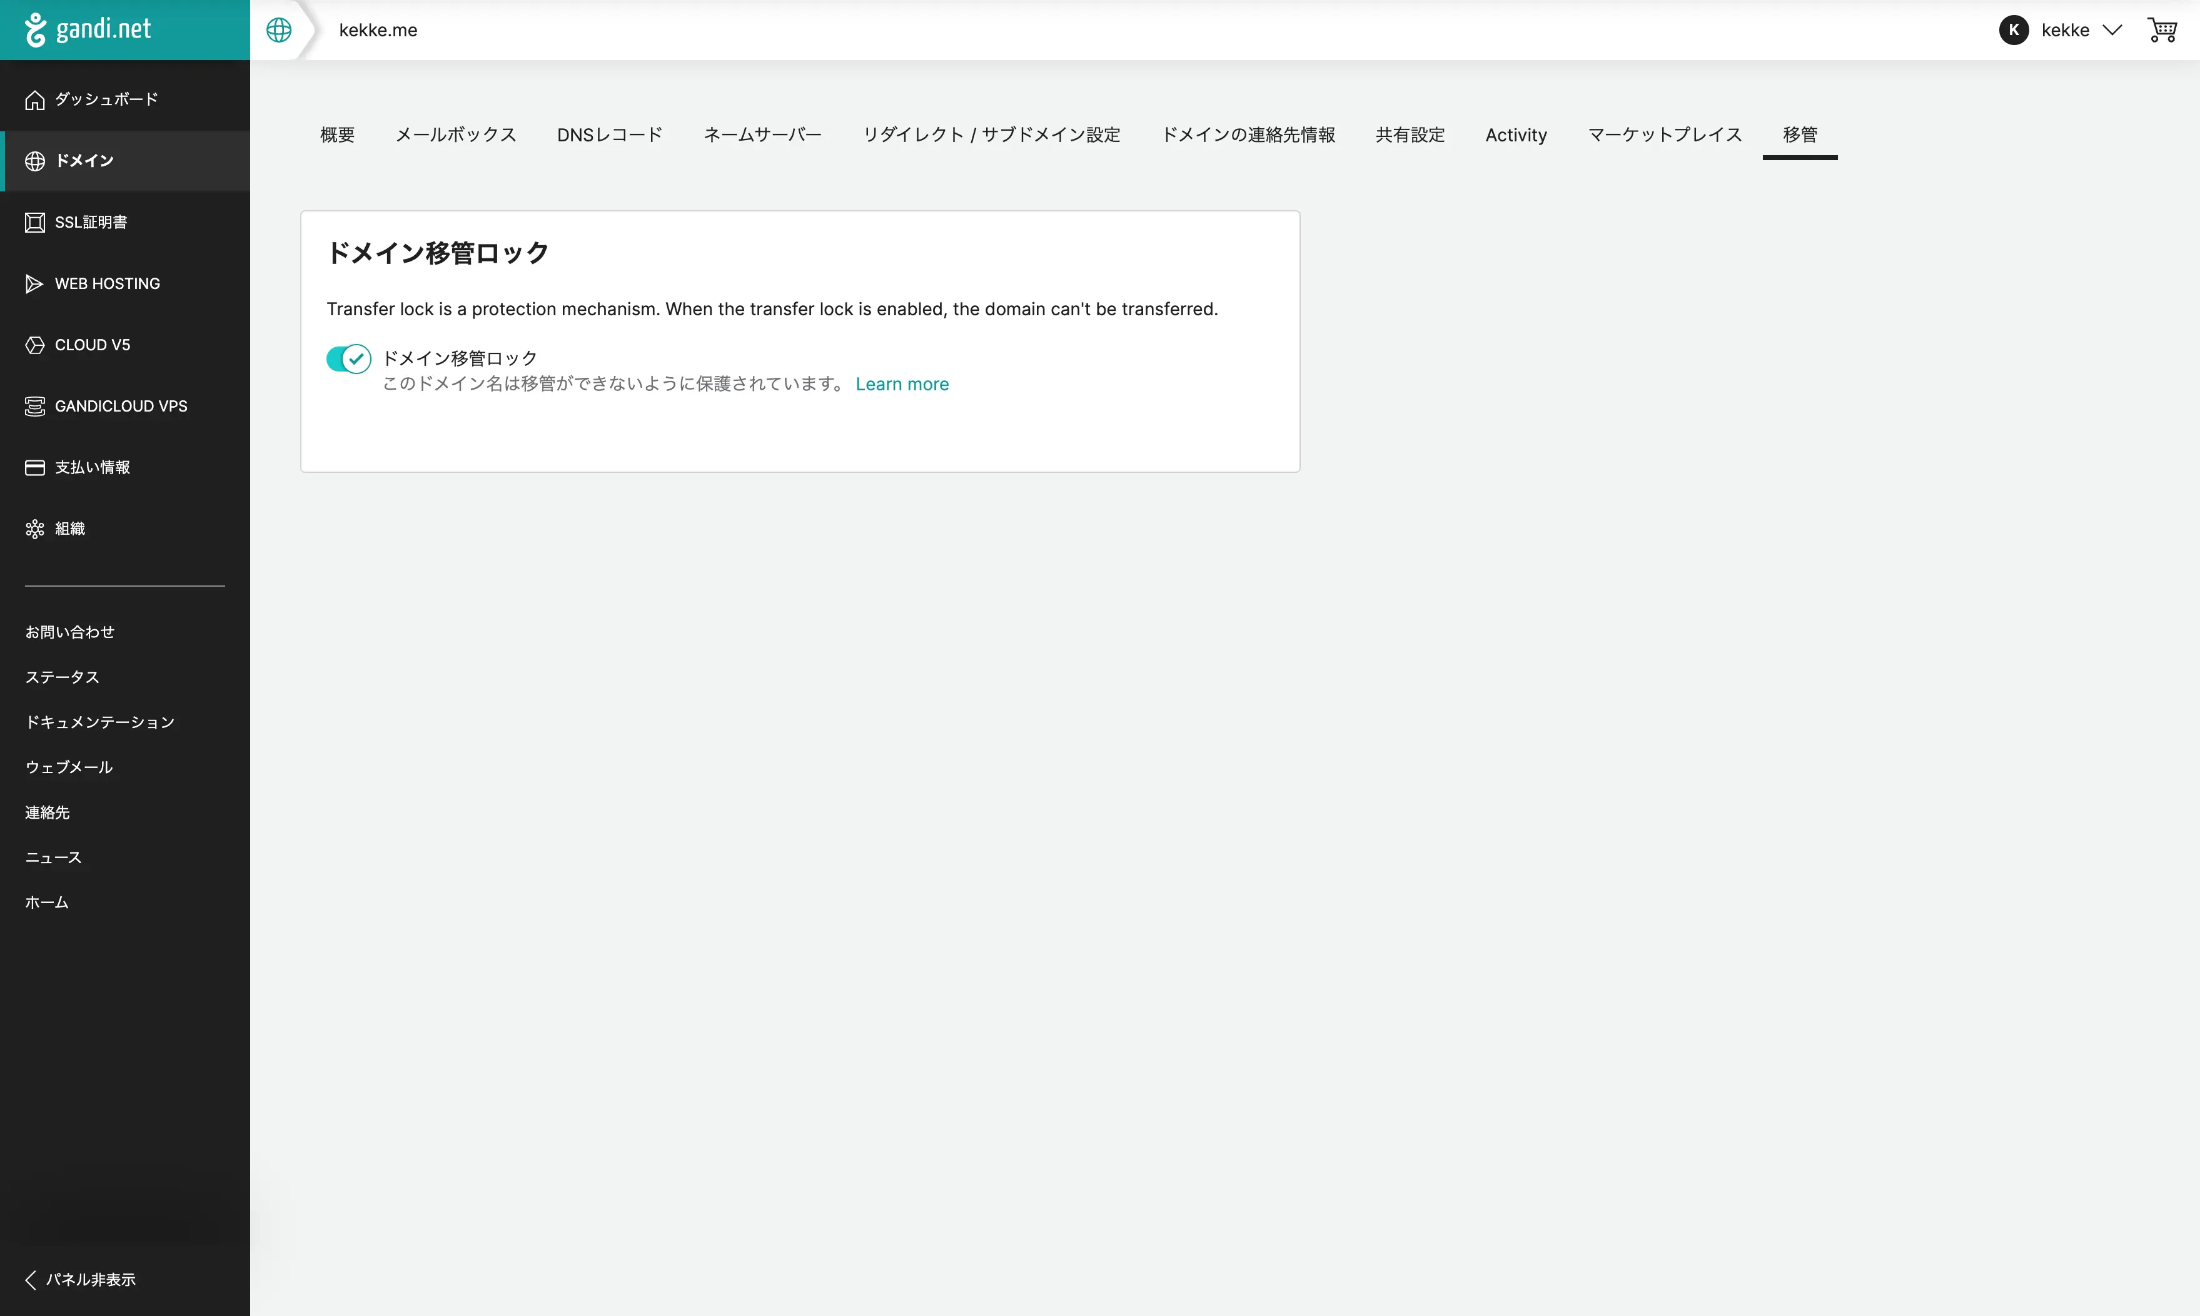
Task: Open WEB HOSTING sidebar item
Action: 108,284
